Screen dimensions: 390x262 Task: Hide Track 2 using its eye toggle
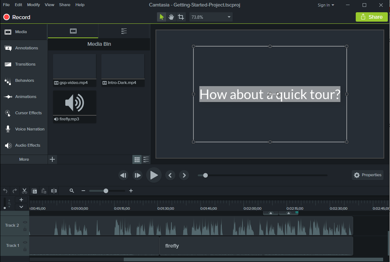click(x=25, y=222)
